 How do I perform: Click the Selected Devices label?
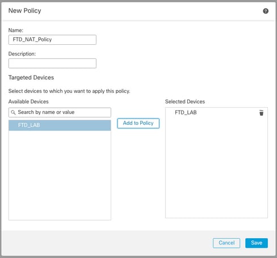(x=185, y=101)
